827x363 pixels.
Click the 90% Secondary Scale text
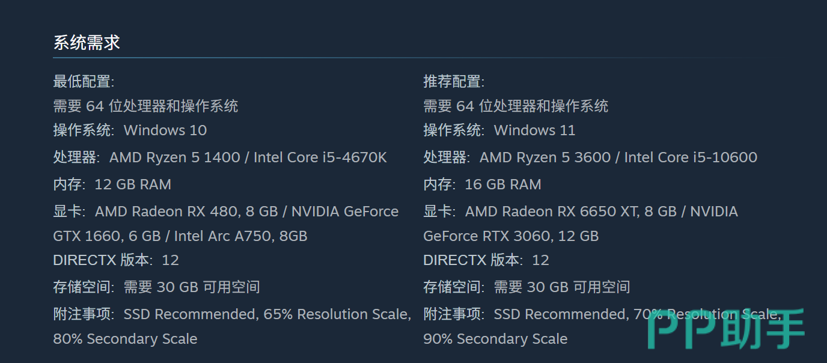(x=495, y=339)
